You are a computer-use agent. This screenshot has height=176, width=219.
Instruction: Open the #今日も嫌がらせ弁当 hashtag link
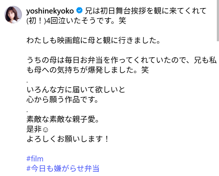point(63,168)
